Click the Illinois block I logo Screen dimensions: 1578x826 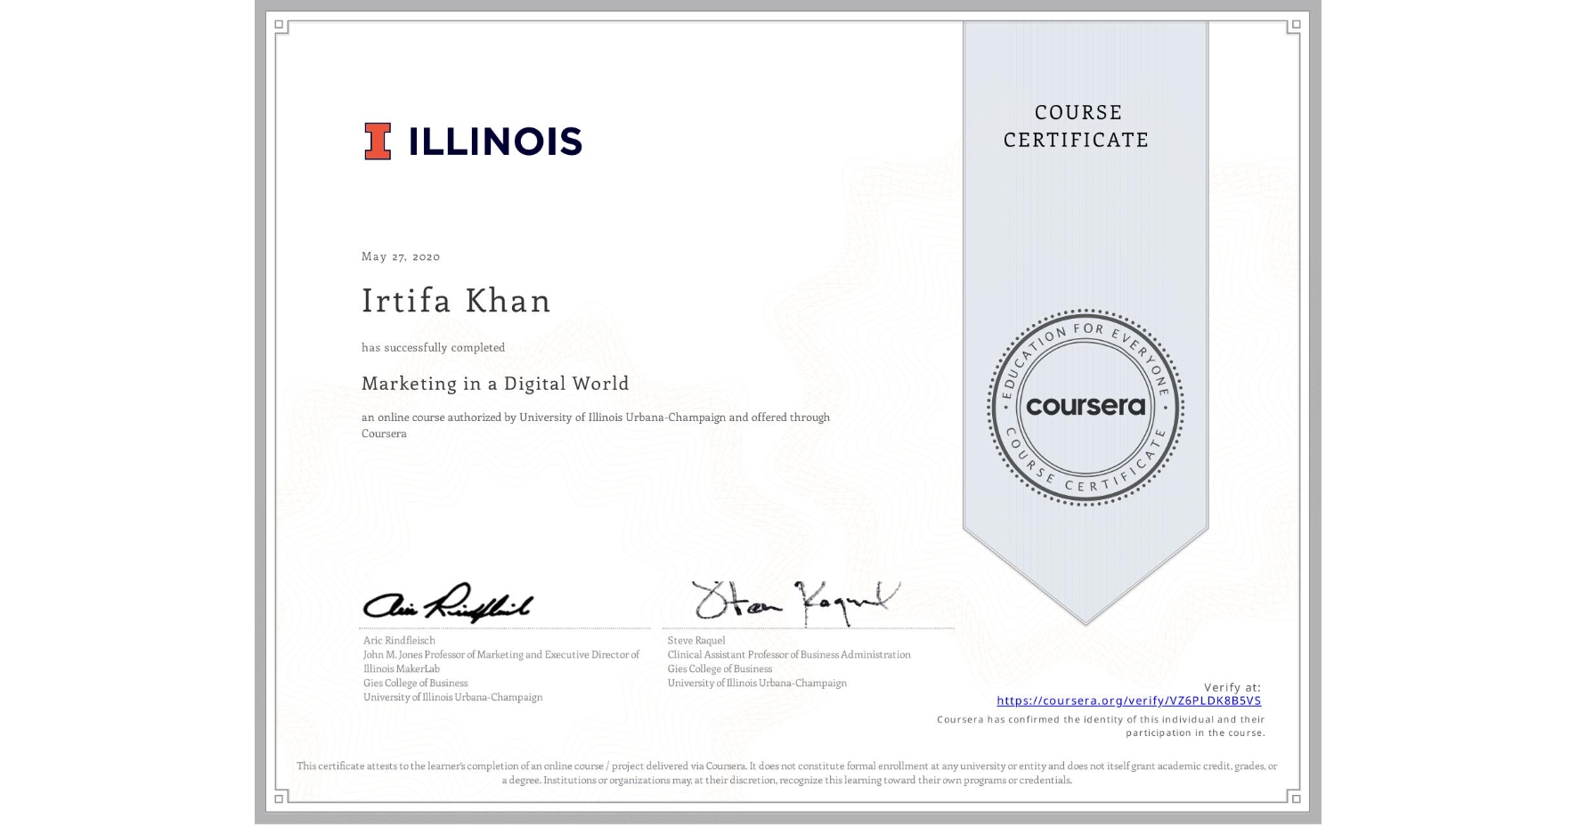click(x=378, y=142)
